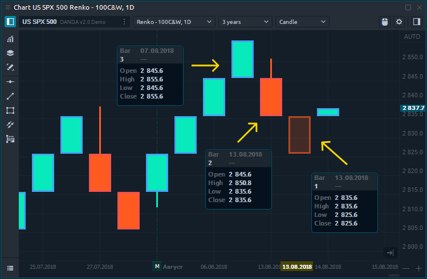The height and width of the screenshot is (279, 427).
Task: Click the scroll-to-latest-bar arrow icon
Action: click(x=390, y=253)
